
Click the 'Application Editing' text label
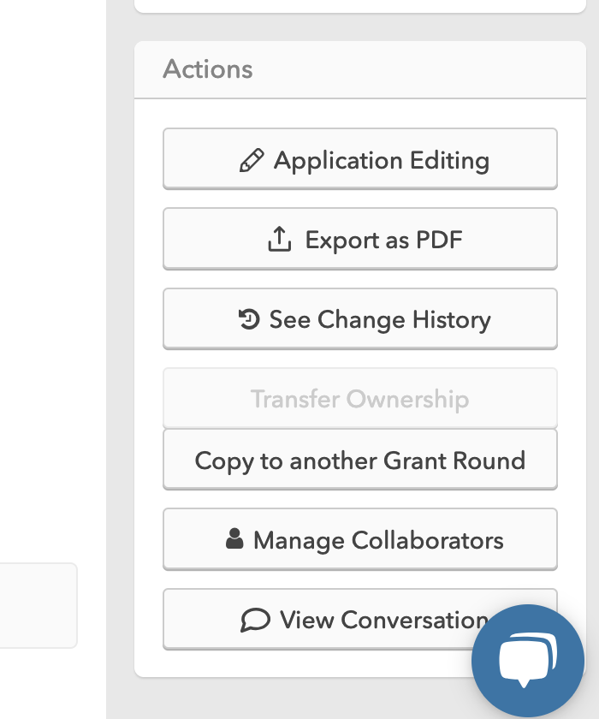[382, 160]
